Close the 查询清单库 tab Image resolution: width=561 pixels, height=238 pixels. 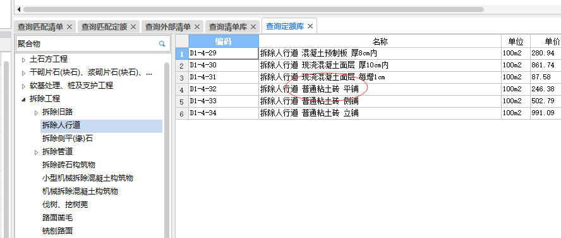[x=253, y=27]
